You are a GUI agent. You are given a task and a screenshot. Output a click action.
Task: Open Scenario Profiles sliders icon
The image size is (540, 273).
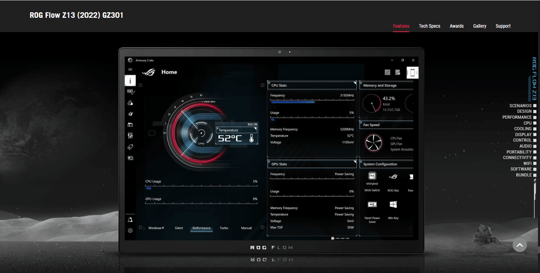(x=130, y=136)
